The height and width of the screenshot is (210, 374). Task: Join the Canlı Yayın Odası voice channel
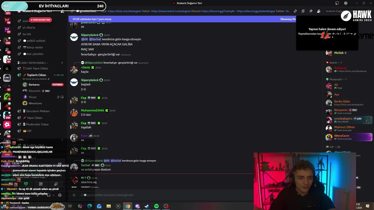click(x=41, y=69)
